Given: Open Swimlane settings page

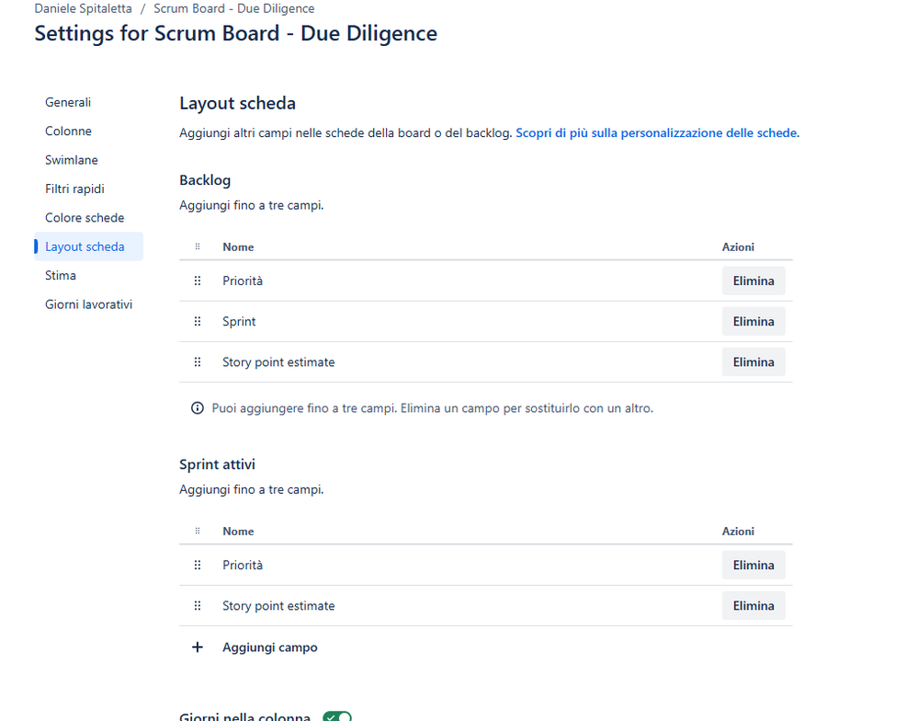Looking at the screenshot, I should point(72,160).
